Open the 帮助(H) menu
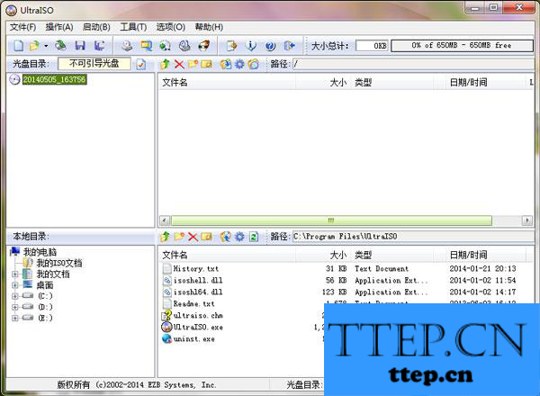Viewport: 540px width, 396px height. pos(209,27)
